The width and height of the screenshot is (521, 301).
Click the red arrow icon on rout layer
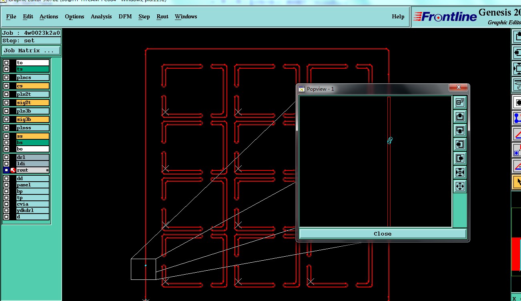[x=13, y=170]
